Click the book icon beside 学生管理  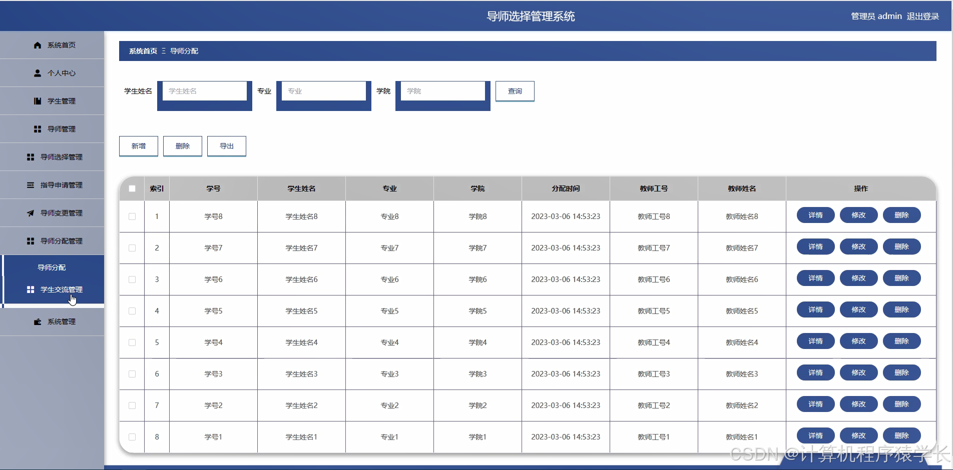pos(38,101)
